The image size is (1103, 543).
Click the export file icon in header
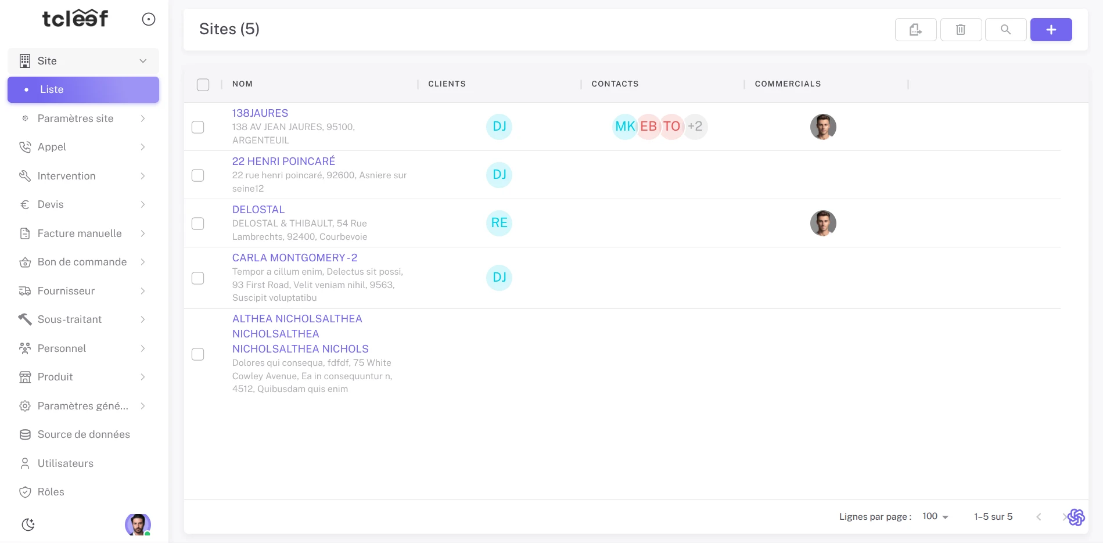tap(915, 30)
